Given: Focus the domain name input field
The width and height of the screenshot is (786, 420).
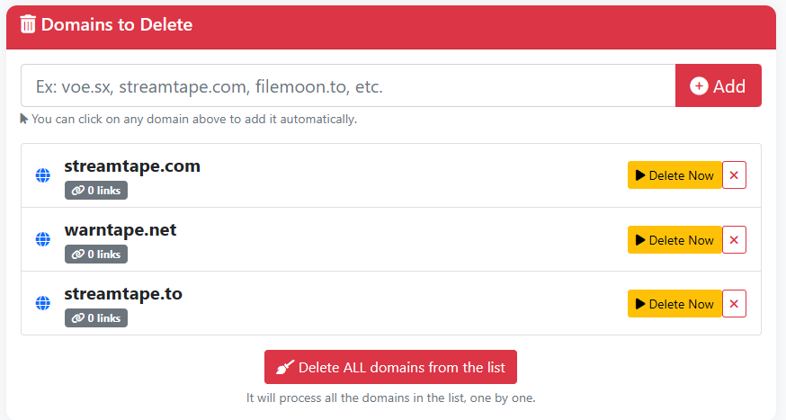Looking at the screenshot, I should tap(347, 85).
